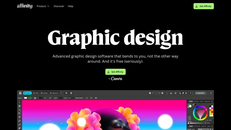Switch to the Swatches panel tab
This screenshot has width=231, height=130.
coord(196,101)
